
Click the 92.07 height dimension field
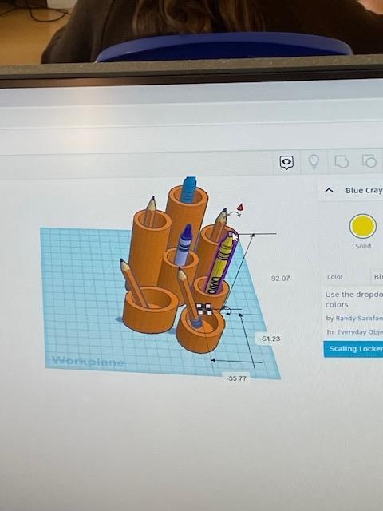pos(280,279)
